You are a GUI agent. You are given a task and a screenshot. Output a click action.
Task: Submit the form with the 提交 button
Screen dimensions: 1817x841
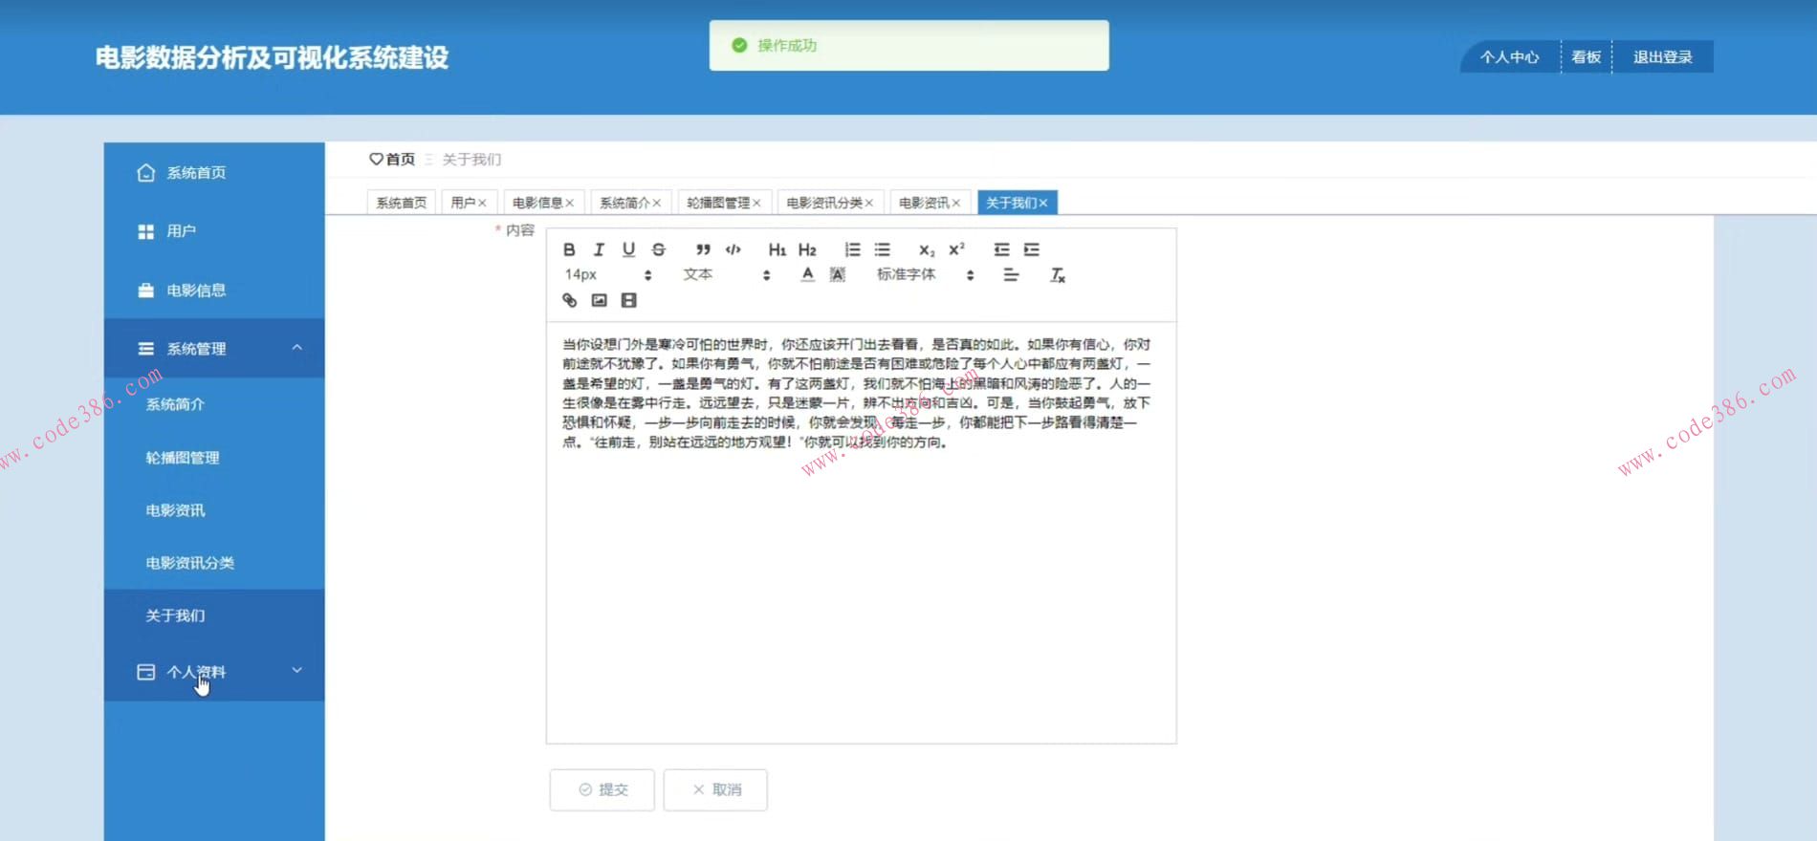click(x=602, y=789)
